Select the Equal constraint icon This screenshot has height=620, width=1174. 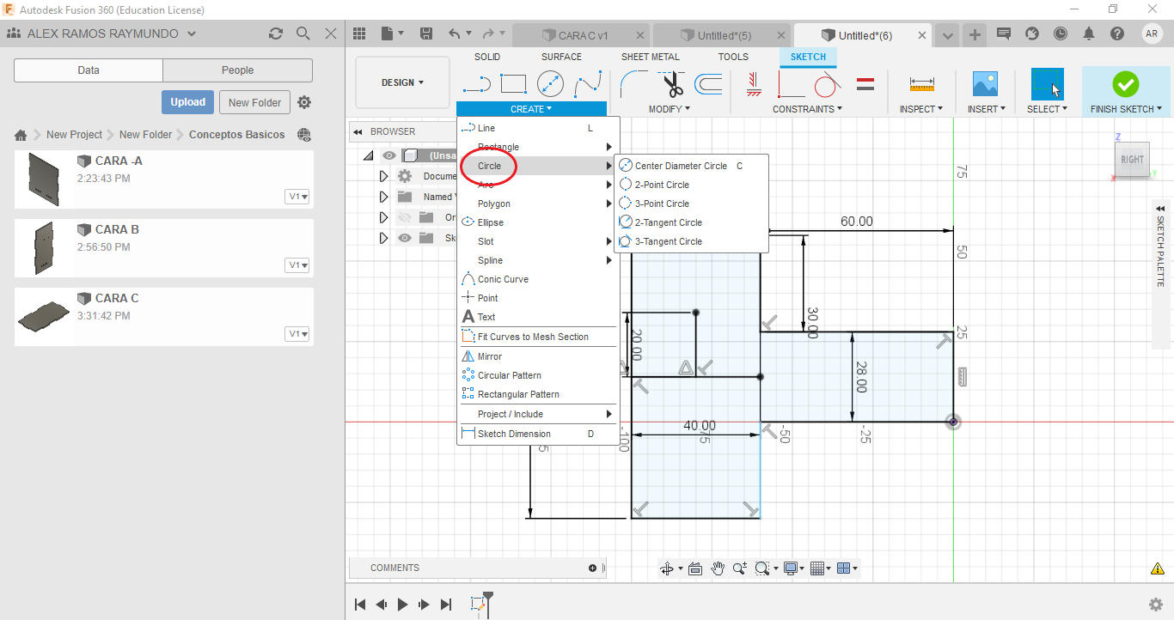(x=865, y=83)
